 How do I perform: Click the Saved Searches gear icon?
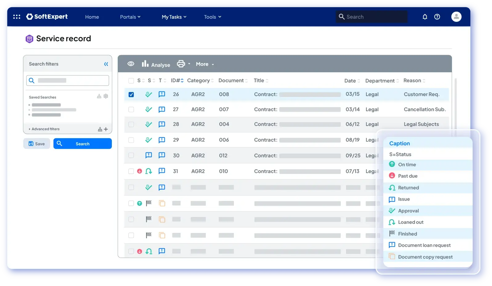tap(106, 96)
